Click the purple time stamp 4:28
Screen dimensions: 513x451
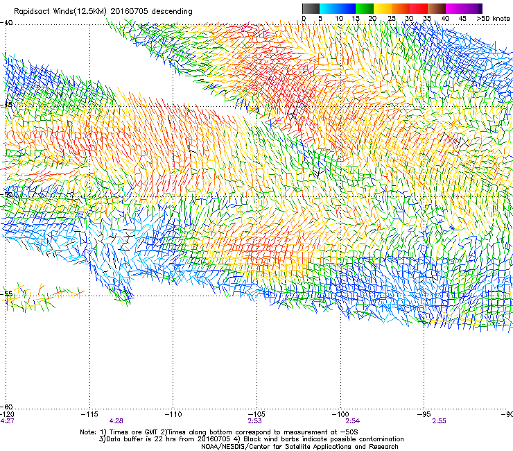(x=116, y=421)
